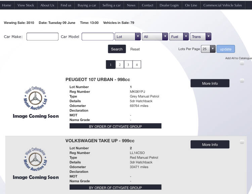Viewport: 252px width, 194px height.
Task: Click Citygate Group banner under Volkswagen
Action: tap(115, 187)
